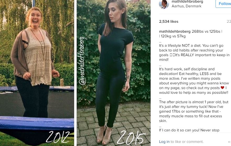Click the @mathildeHbroberg watermark text
231x146 pixels.
pyautogui.click(x=82, y=61)
